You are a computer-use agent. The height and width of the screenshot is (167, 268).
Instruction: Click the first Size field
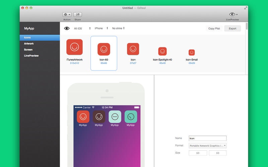click(x=198, y=153)
